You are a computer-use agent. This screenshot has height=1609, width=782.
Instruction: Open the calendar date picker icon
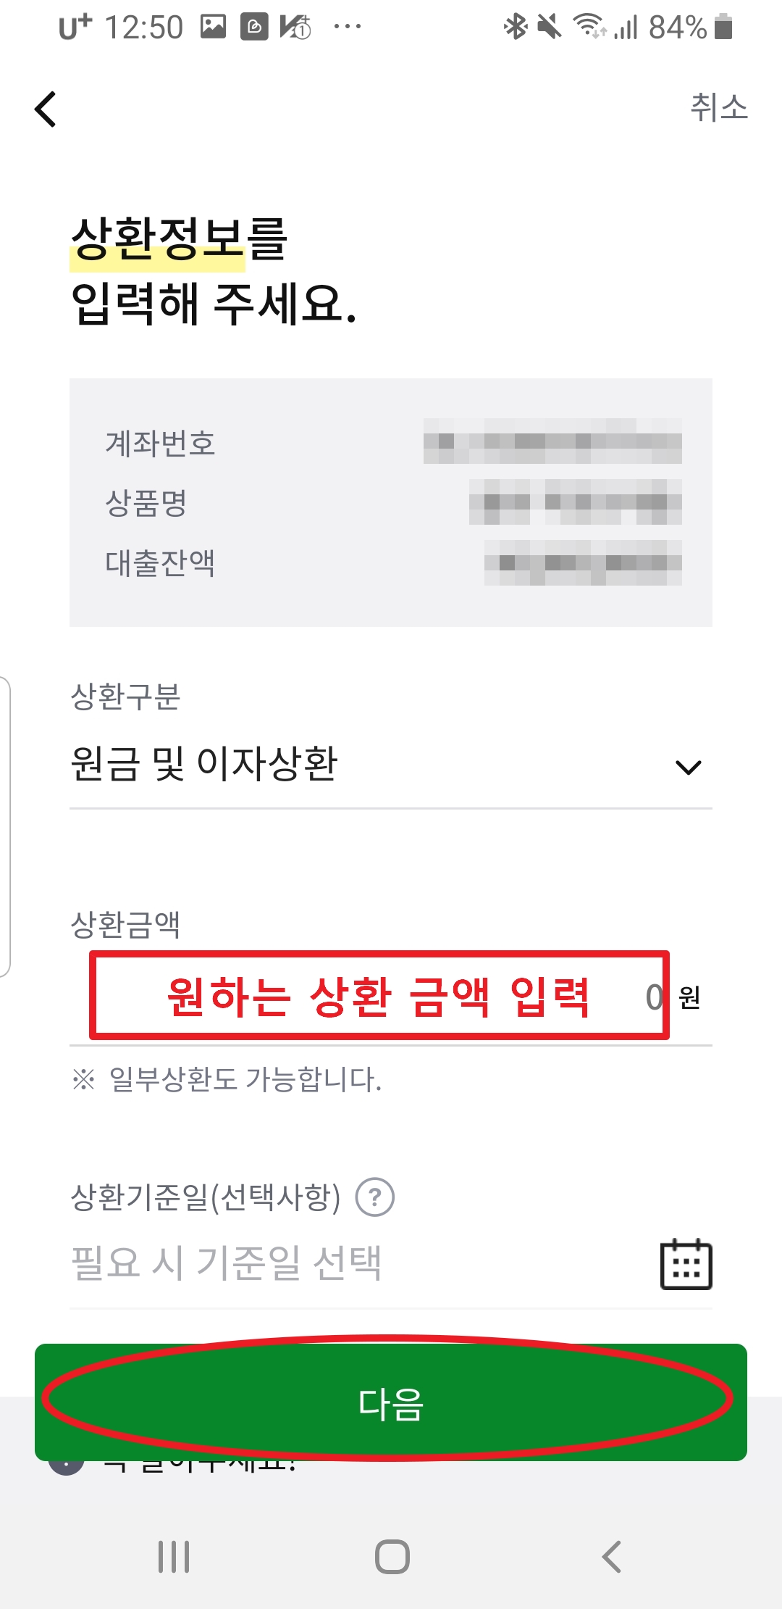[686, 1264]
